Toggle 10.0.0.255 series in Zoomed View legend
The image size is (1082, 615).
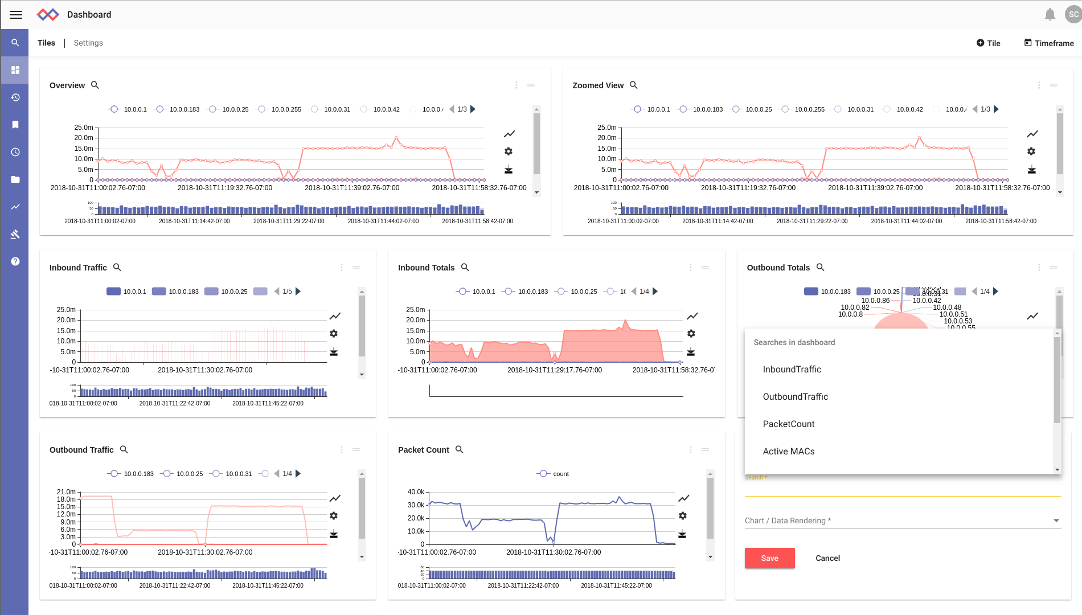click(x=802, y=109)
